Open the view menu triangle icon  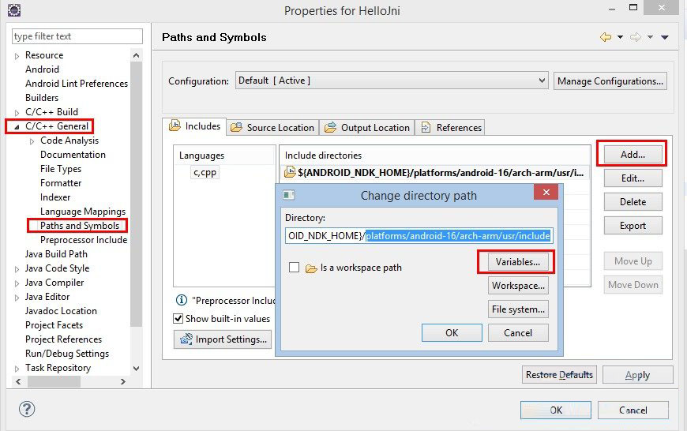pos(665,37)
